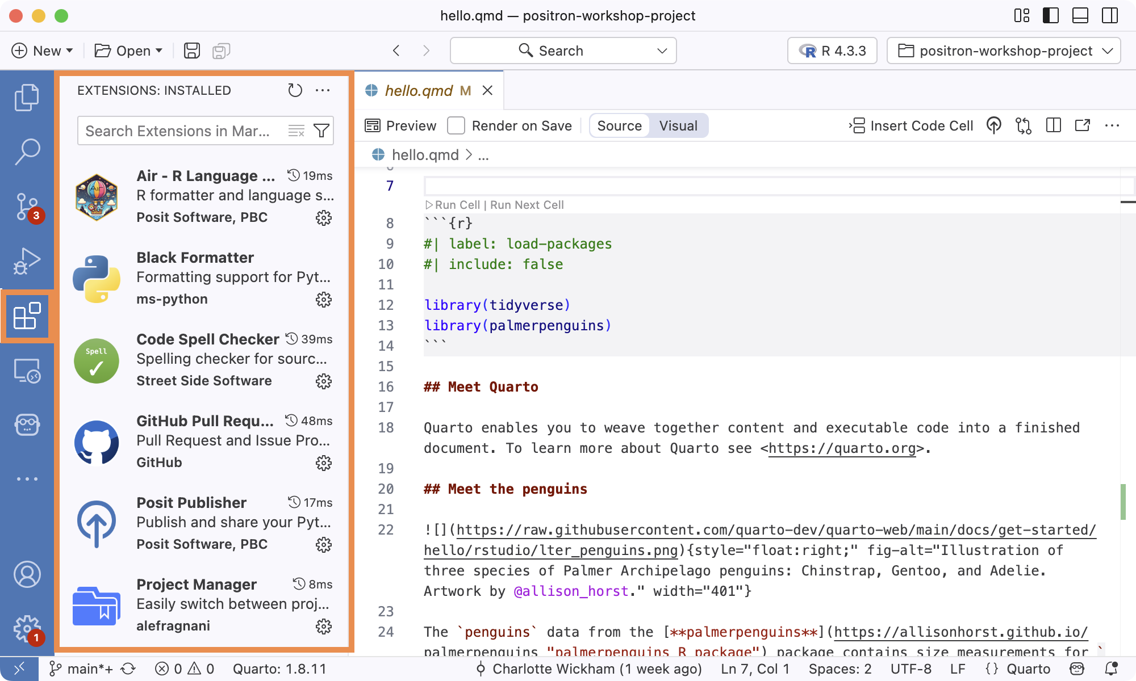This screenshot has width=1136, height=681.
Task: Click Preview in the editor toolbar
Action: (400, 125)
